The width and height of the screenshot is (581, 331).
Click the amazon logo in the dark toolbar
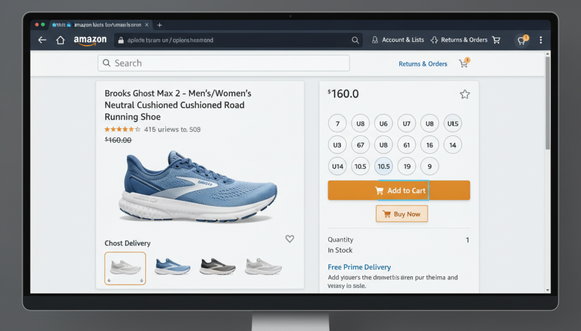90,40
